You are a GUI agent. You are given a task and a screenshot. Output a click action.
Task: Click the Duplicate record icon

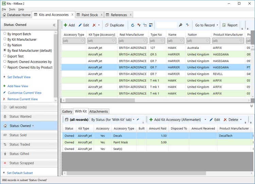107,25
